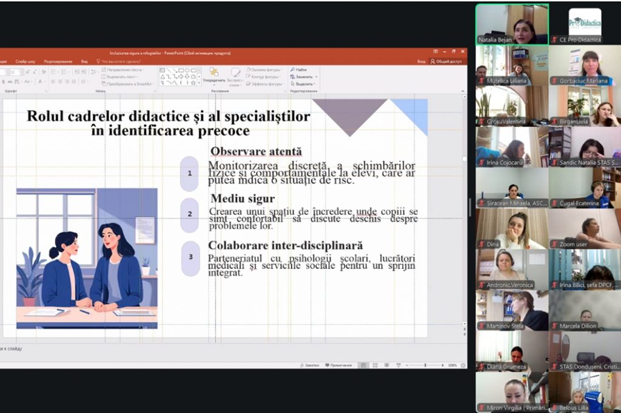Viewport: 621px width, 413px height.
Task: Toggle Notes (Заметки) pane
Action: (309, 365)
